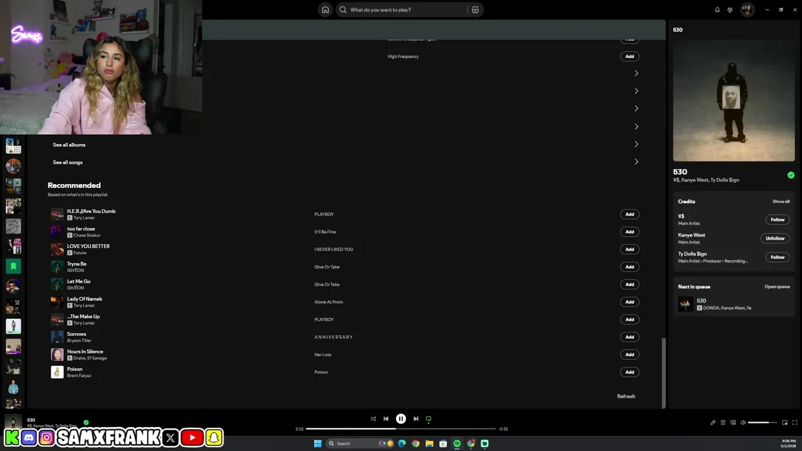This screenshot has height=451, width=802.
Task: Expand the See all albums chevron
Action: [x=636, y=144]
